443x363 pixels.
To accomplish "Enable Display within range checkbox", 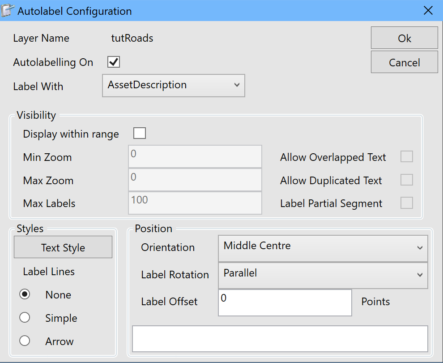I will (140, 133).
